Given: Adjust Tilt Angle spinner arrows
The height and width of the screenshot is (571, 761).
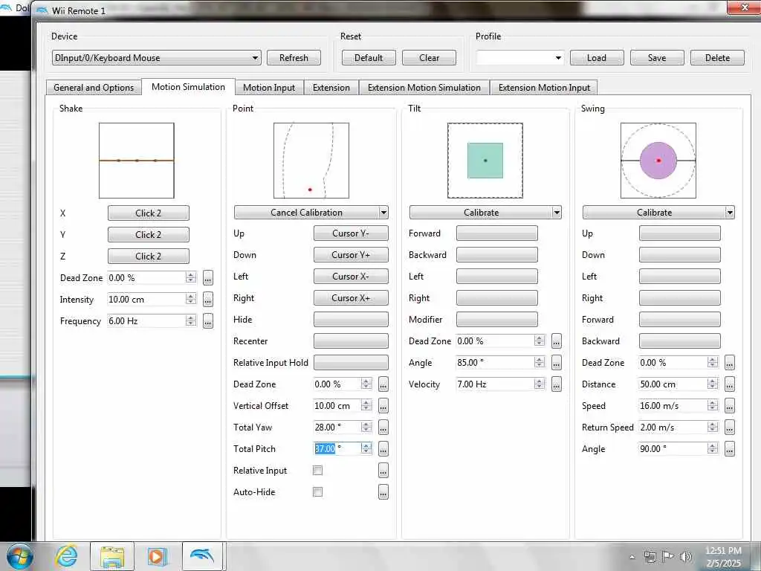Looking at the screenshot, I should (540, 362).
